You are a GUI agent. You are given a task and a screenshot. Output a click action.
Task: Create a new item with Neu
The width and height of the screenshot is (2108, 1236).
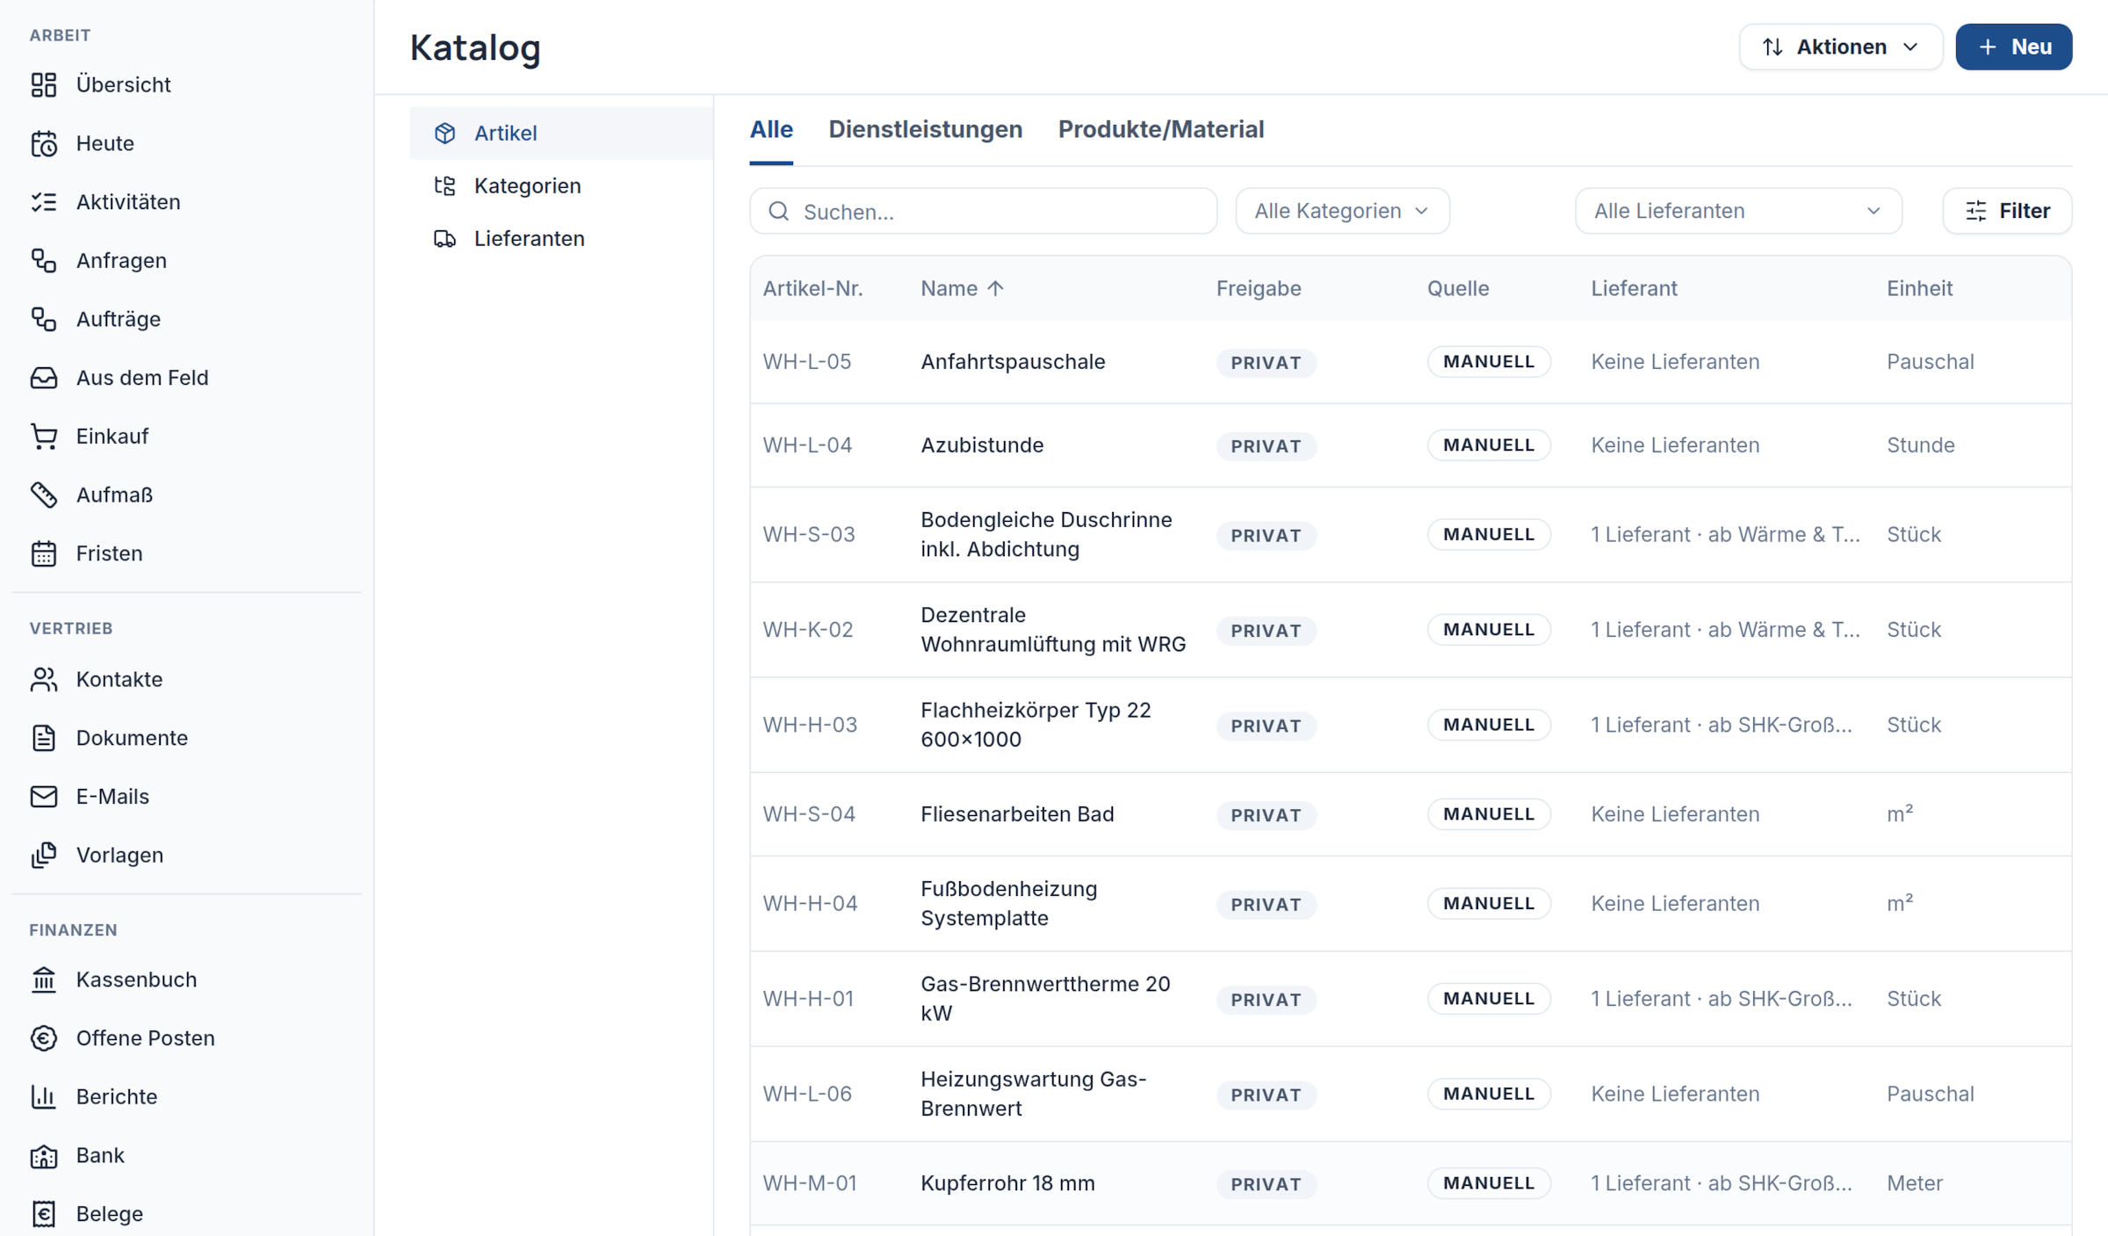[2013, 47]
